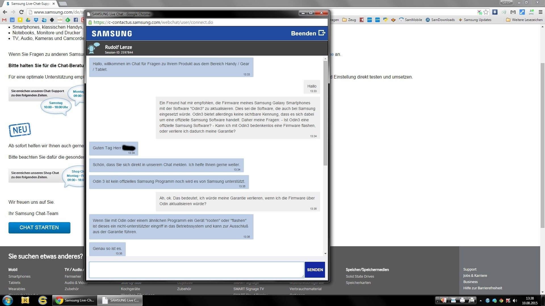Open the Wearables footer link
Image resolution: width=545 pixels, height=306 pixels.
pyautogui.click(x=17, y=289)
